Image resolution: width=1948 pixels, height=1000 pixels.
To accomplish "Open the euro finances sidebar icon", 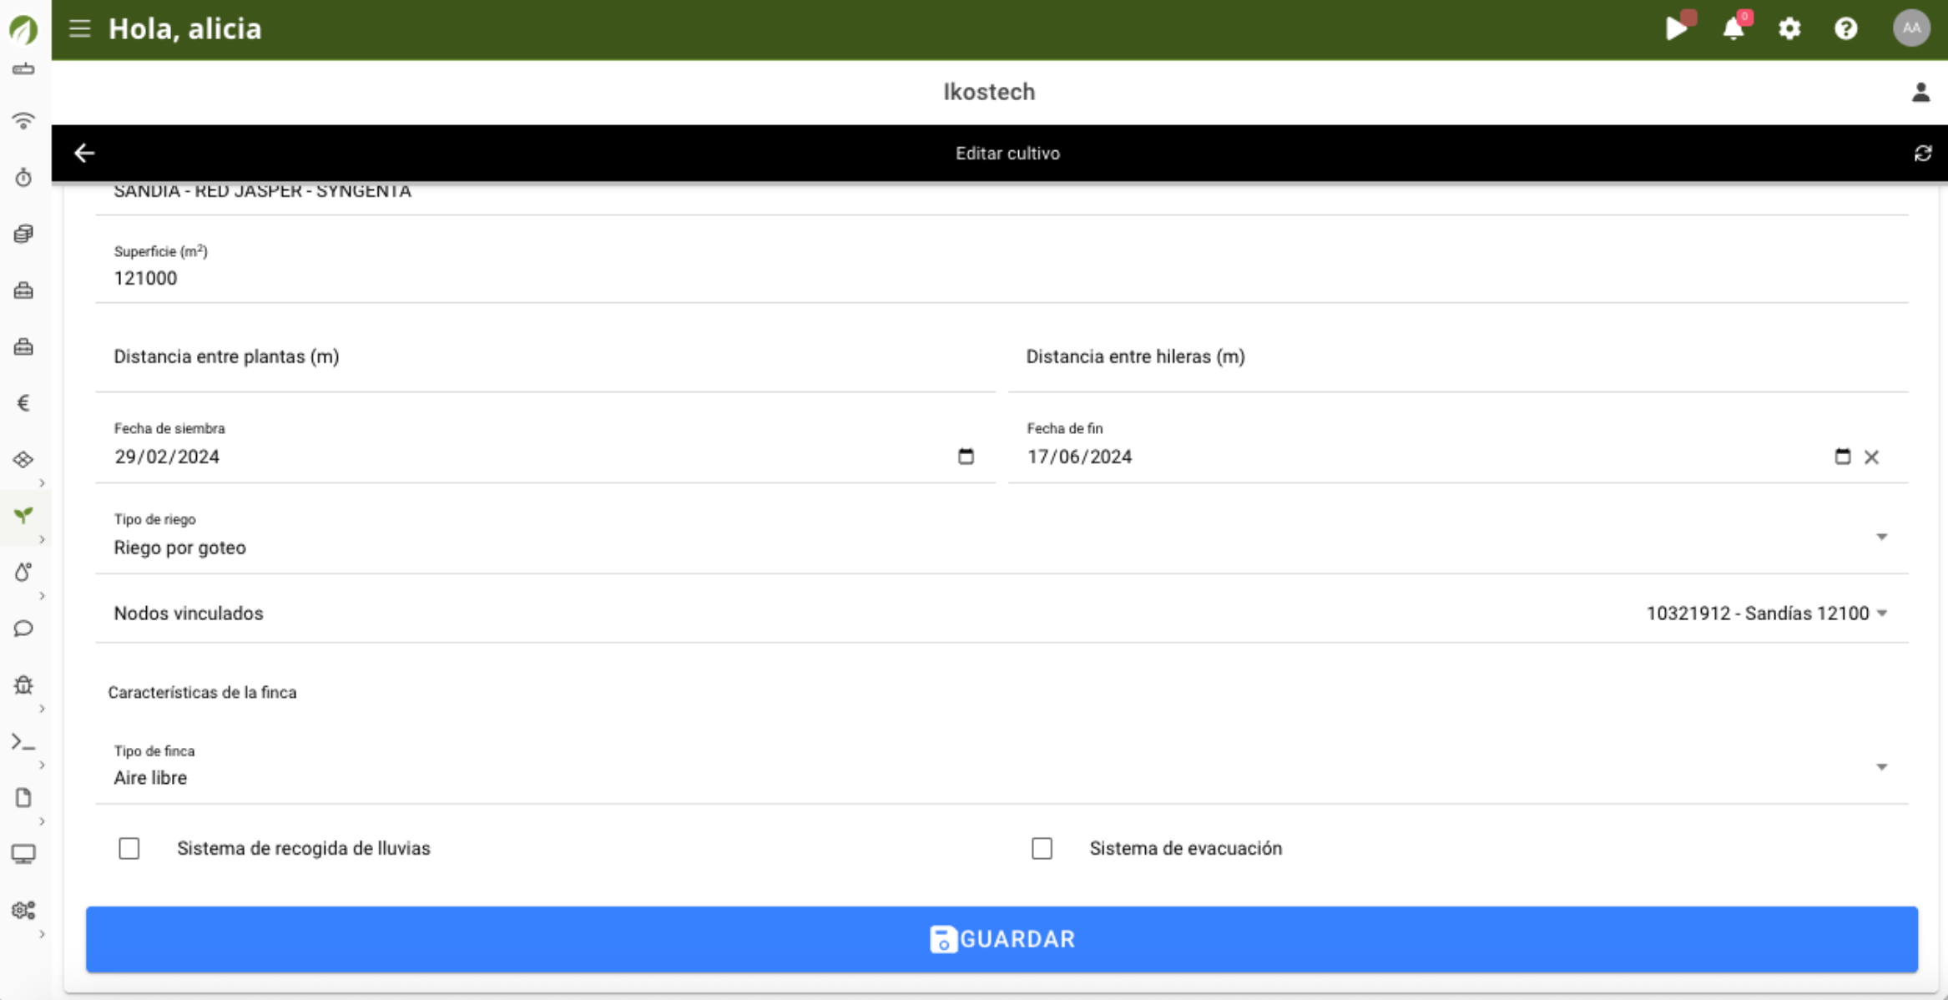I will [x=23, y=403].
